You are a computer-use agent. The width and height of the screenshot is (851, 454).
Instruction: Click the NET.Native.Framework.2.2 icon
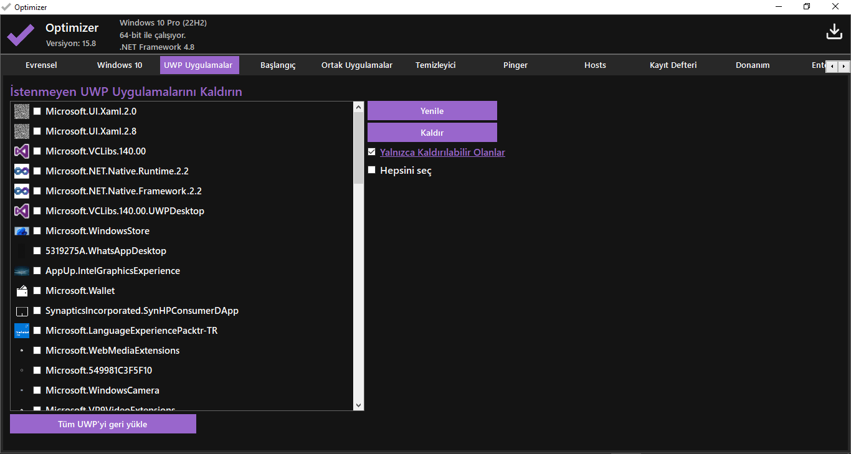coord(22,191)
